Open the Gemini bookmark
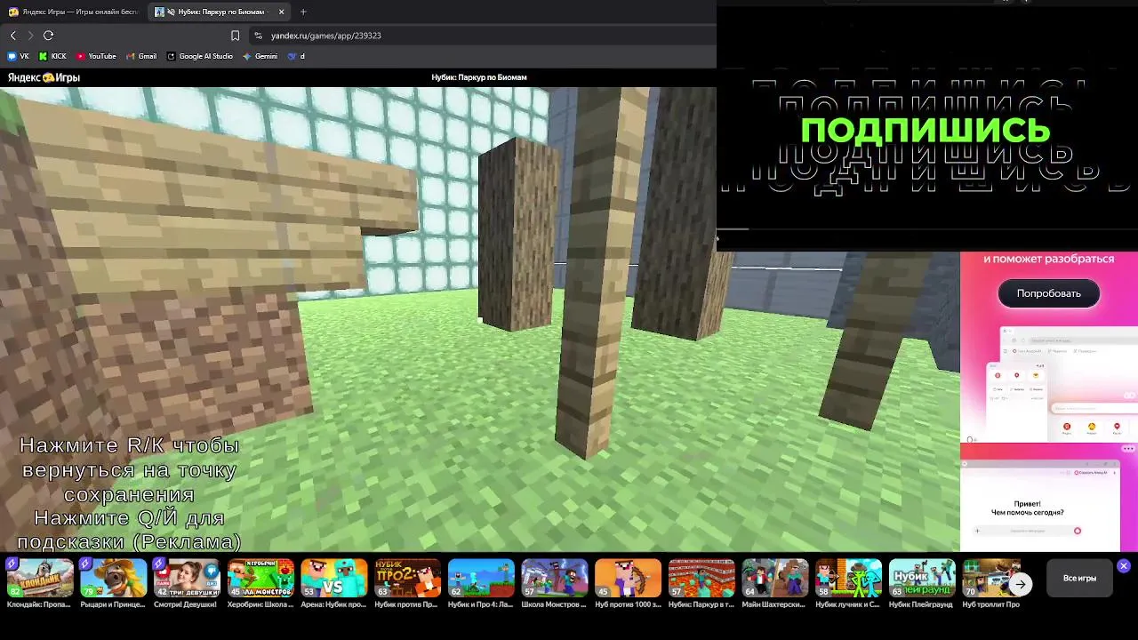 click(260, 56)
